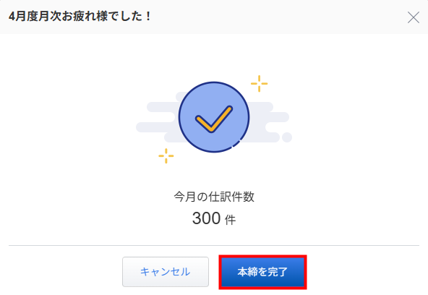Click the word 完了 on the blue button
Image resolution: width=428 pixels, height=295 pixels.
[278, 272]
